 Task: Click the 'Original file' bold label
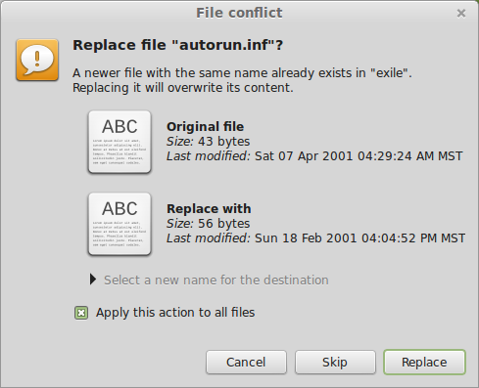pos(205,126)
